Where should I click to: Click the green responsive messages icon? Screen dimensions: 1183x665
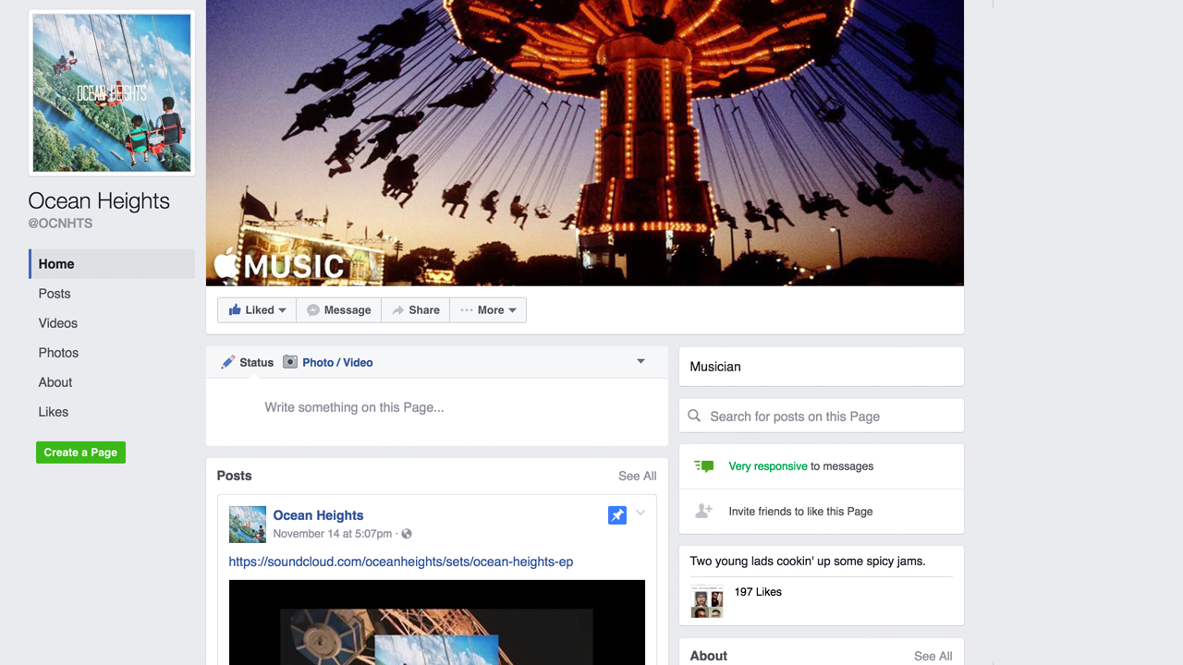704,466
